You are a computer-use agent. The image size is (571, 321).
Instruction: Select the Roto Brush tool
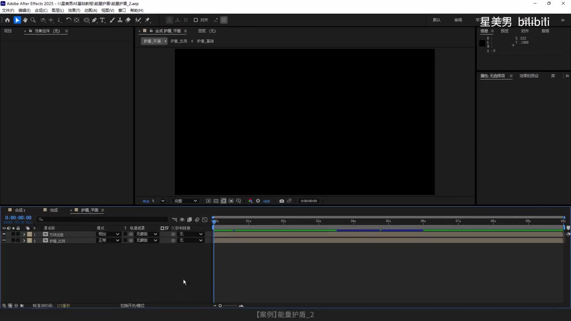tap(138, 20)
